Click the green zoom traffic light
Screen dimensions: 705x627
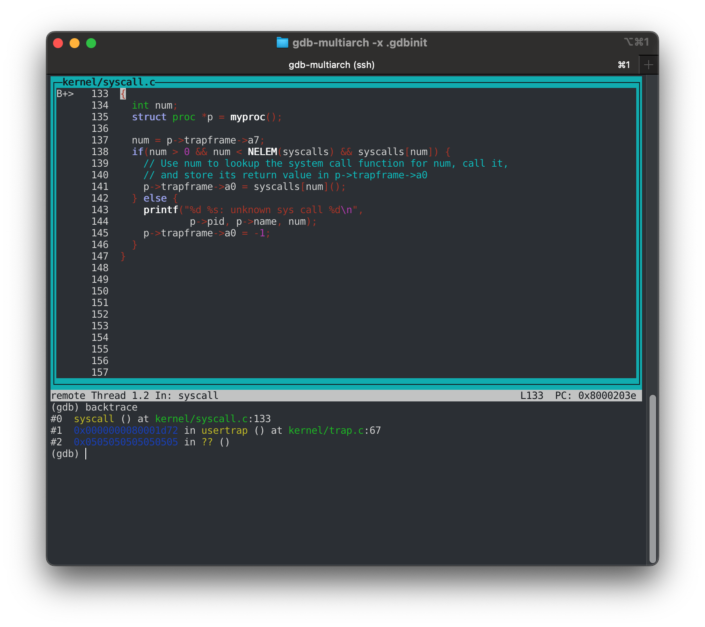pyautogui.click(x=91, y=43)
